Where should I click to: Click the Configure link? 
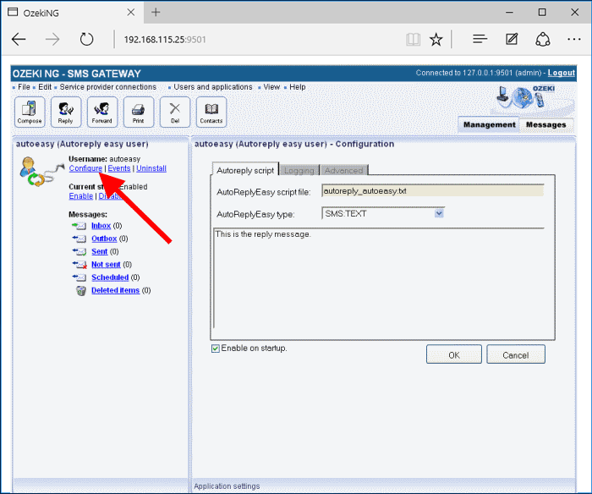pos(85,168)
